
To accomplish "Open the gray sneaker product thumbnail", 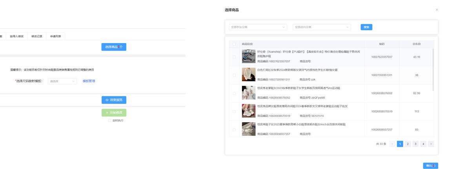I will click(248, 57).
